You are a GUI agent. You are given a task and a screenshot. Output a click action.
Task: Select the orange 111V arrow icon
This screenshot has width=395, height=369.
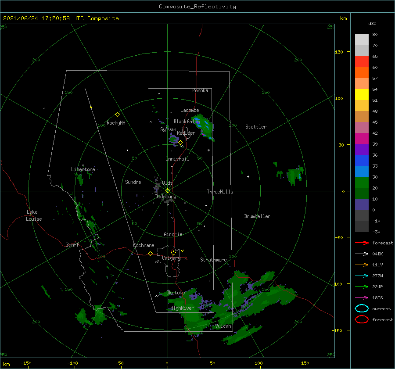[362, 265]
